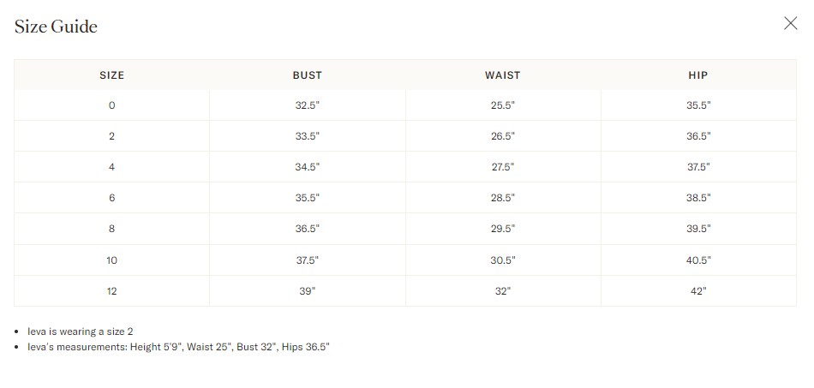Click the 'Ieva is wearing a size 2' note
The height and width of the screenshot is (388, 814).
(x=81, y=331)
